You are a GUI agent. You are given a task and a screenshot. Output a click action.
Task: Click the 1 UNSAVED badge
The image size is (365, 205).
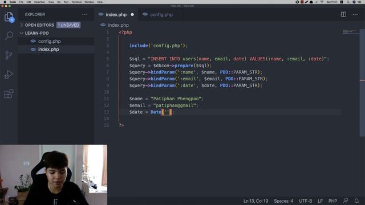68,25
